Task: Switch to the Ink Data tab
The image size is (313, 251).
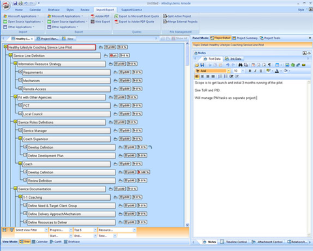Action: click(x=233, y=59)
